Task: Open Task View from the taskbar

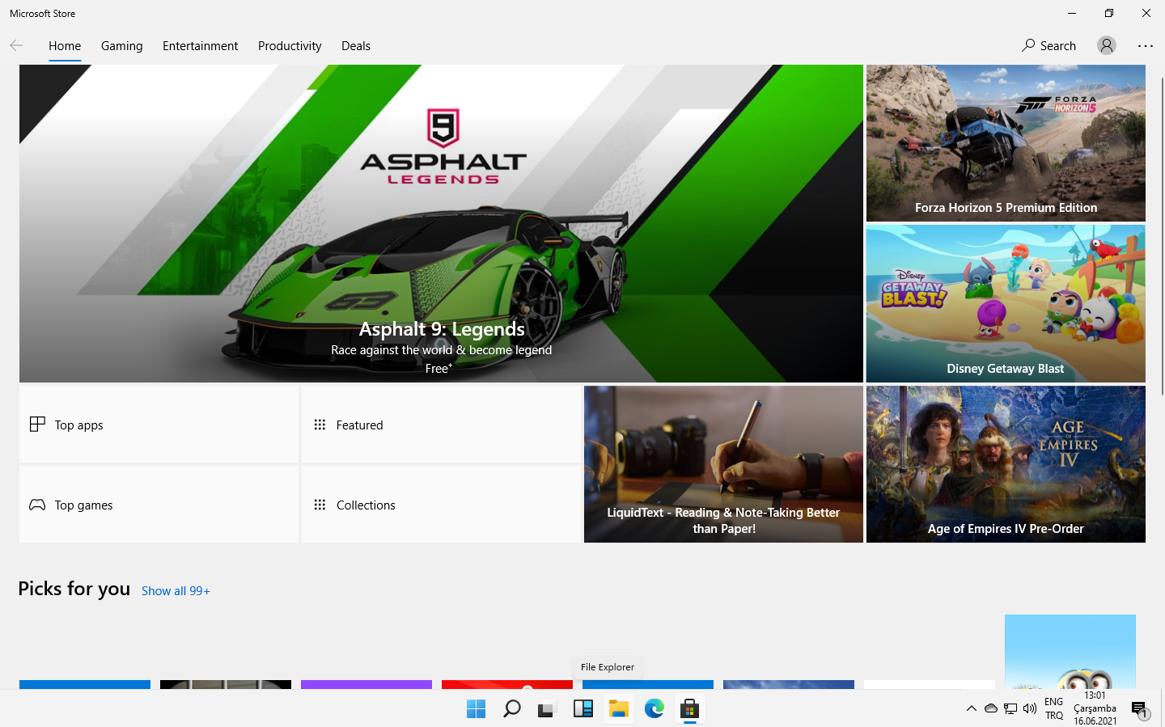Action: point(547,709)
